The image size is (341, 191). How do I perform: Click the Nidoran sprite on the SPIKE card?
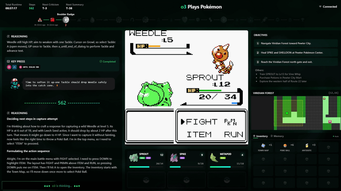click(174, 158)
